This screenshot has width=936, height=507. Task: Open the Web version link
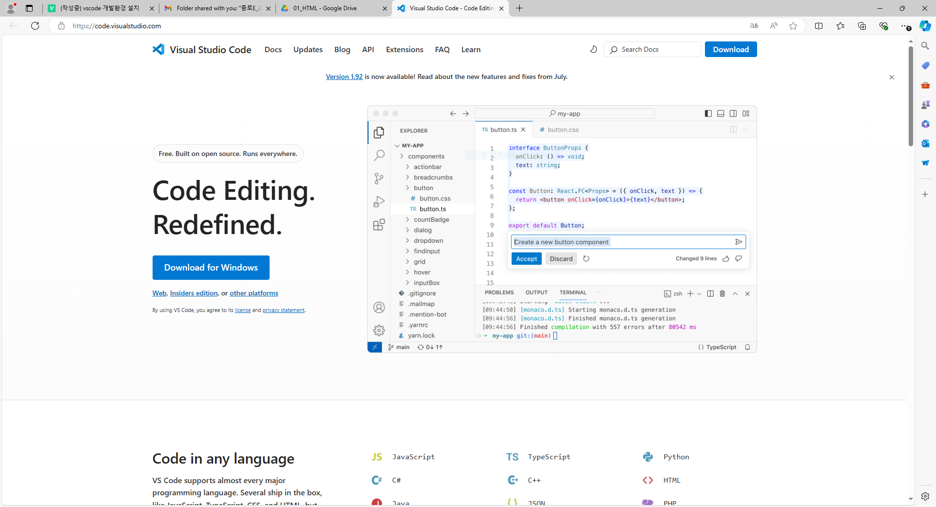click(x=159, y=293)
